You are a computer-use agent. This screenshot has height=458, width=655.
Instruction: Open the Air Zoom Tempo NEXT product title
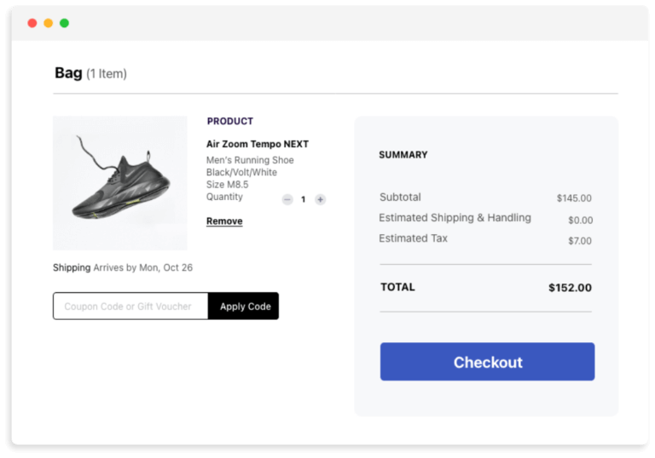click(258, 145)
